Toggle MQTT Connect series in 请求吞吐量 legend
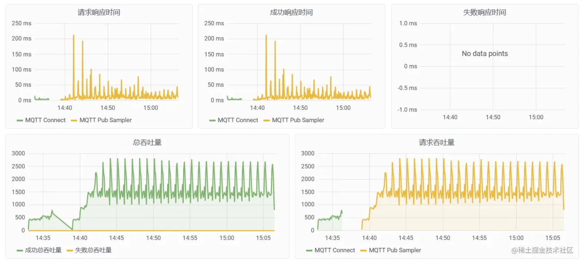The width and height of the screenshot is (581, 262). (335, 250)
